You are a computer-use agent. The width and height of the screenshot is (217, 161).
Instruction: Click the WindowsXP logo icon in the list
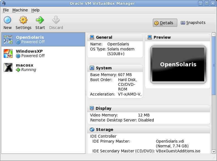8,53
